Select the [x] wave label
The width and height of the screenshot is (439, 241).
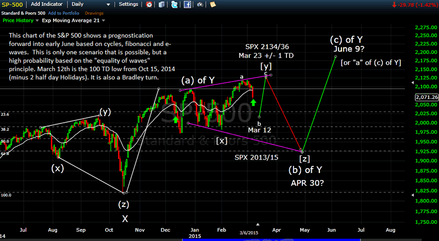click(222, 141)
